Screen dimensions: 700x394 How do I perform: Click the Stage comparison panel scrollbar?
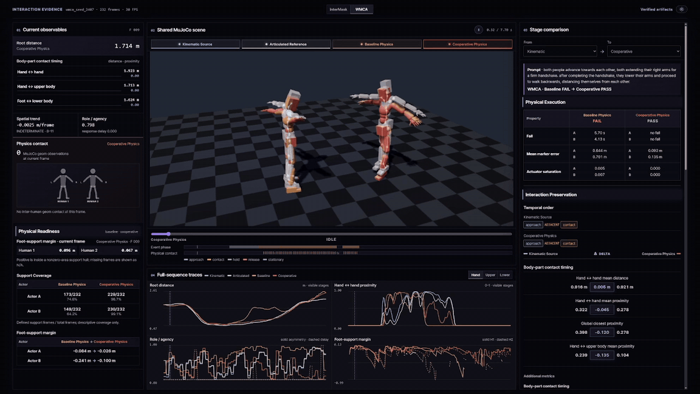[685, 97]
